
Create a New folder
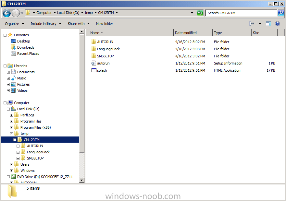point(105,24)
